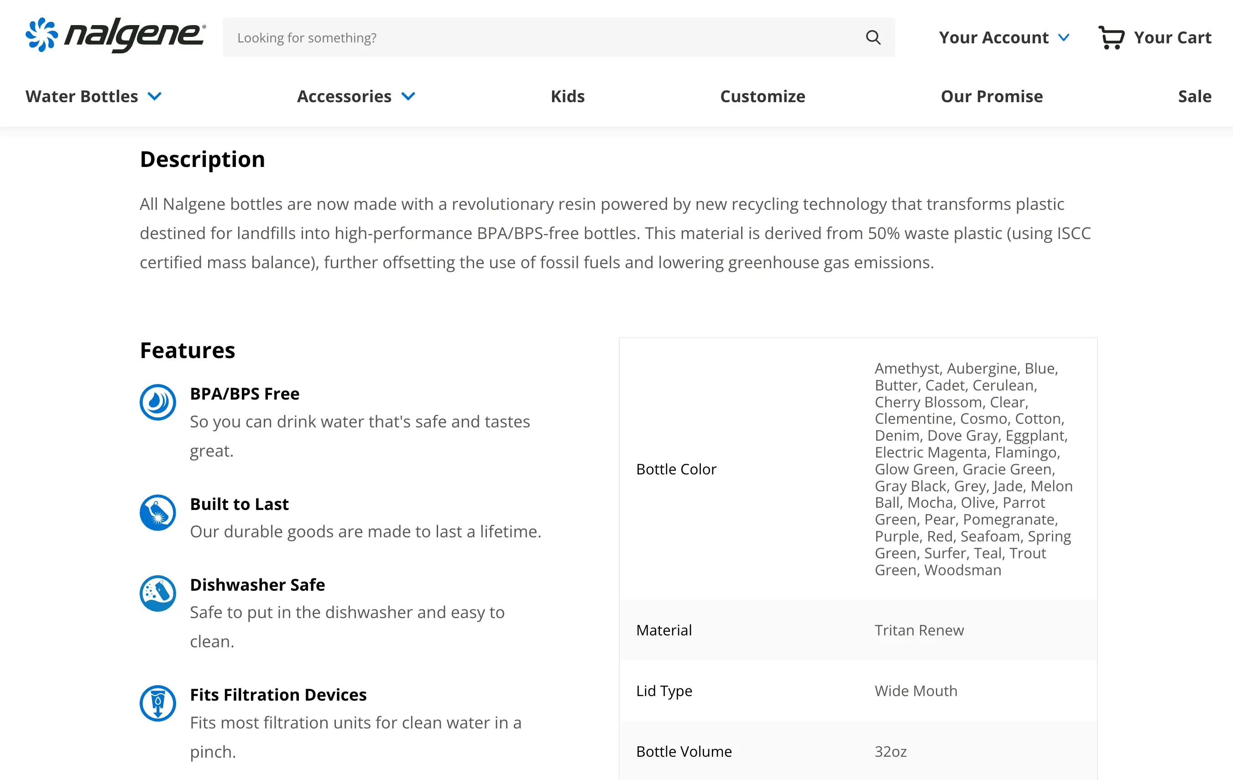The height and width of the screenshot is (780, 1233).
Task: Click the Our Promise page link
Action: [x=992, y=95]
